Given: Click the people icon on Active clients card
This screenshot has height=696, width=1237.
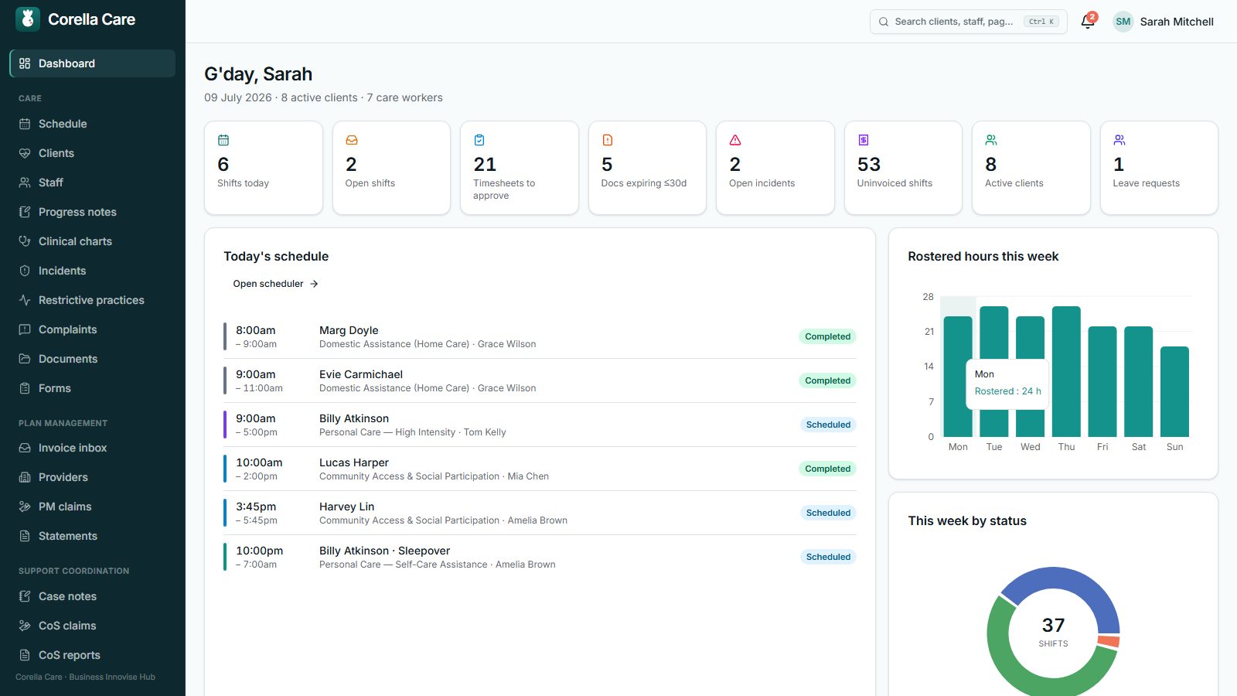Looking at the screenshot, I should click(991, 140).
